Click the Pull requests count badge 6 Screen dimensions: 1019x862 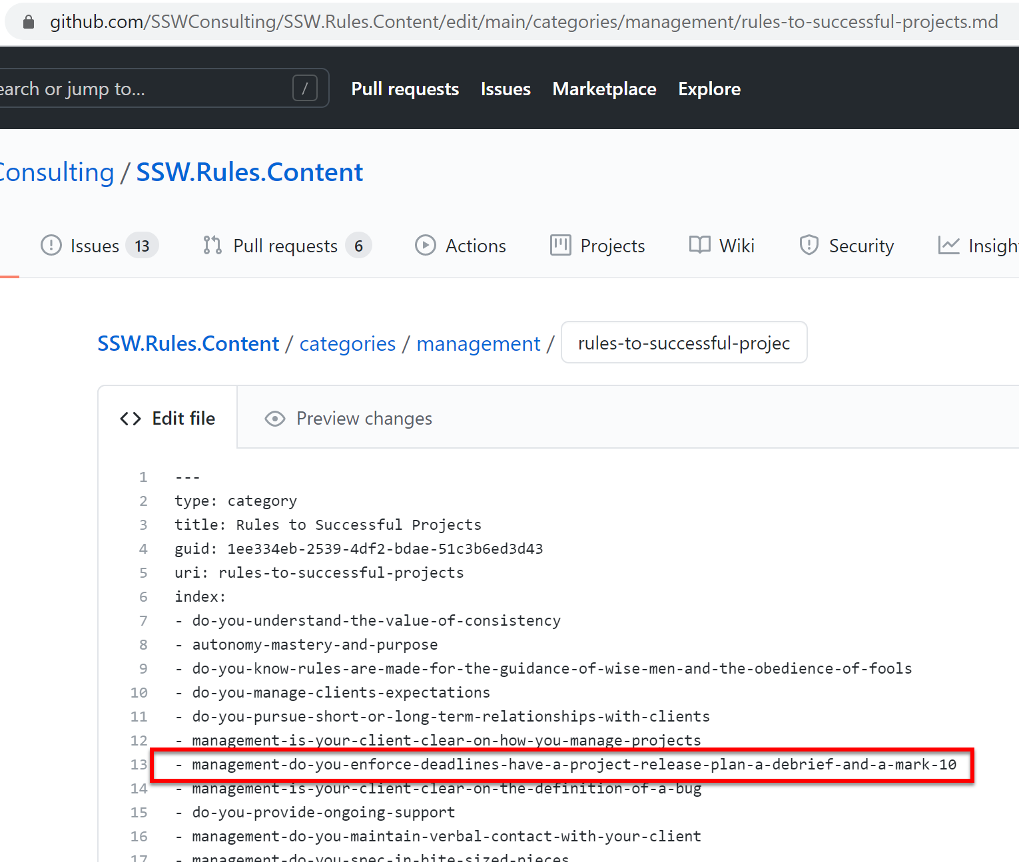pyautogui.click(x=358, y=246)
